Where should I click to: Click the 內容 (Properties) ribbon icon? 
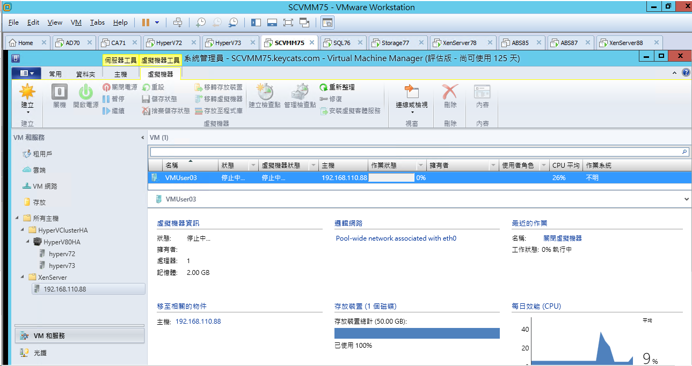[x=482, y=96]
